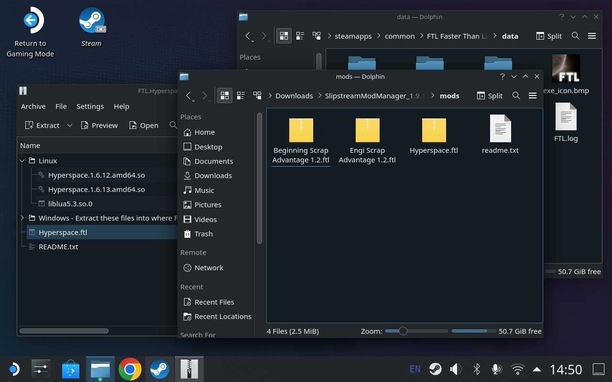Switch data window to Icons view mode
The image size is (612, 382).
click(284, 36)
